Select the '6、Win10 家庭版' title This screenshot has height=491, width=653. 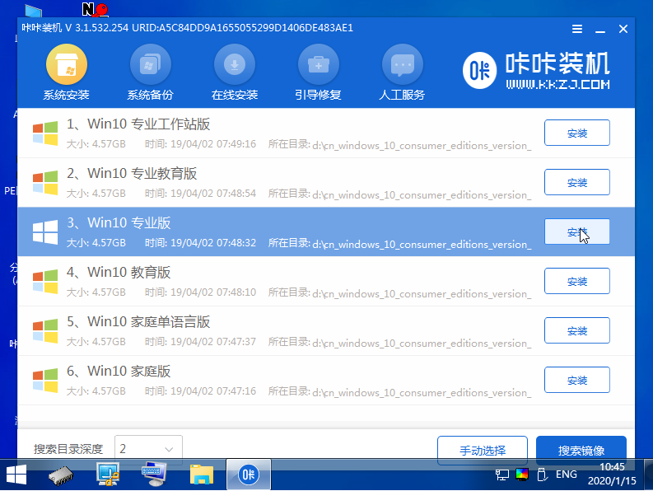point(119,371)
